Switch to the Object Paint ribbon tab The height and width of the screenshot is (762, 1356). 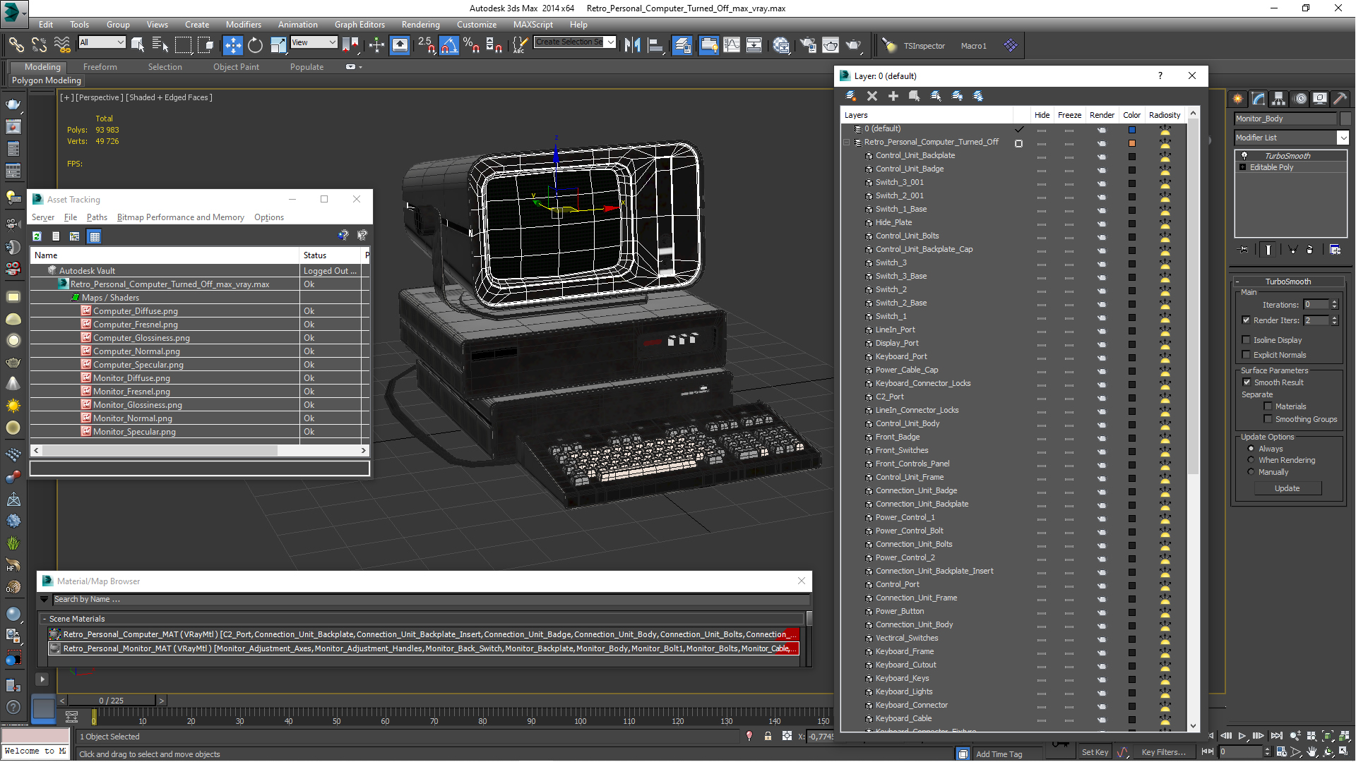(x=236, y=67)
